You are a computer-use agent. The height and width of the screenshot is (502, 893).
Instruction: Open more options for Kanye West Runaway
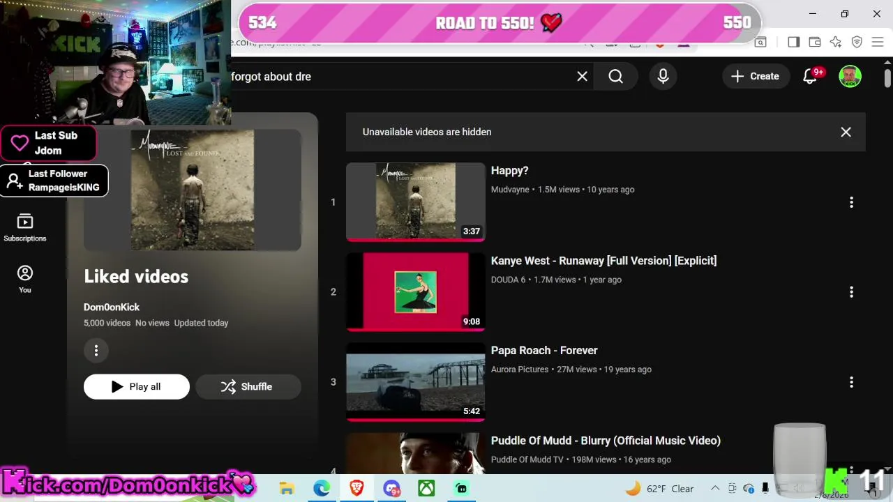coord(851,292)
